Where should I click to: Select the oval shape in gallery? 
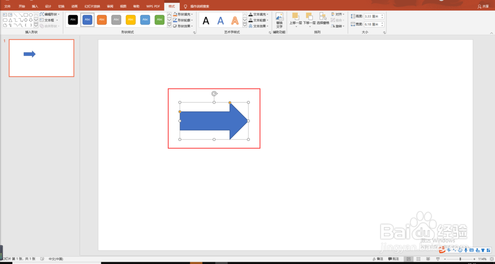(x=31, y=15)
